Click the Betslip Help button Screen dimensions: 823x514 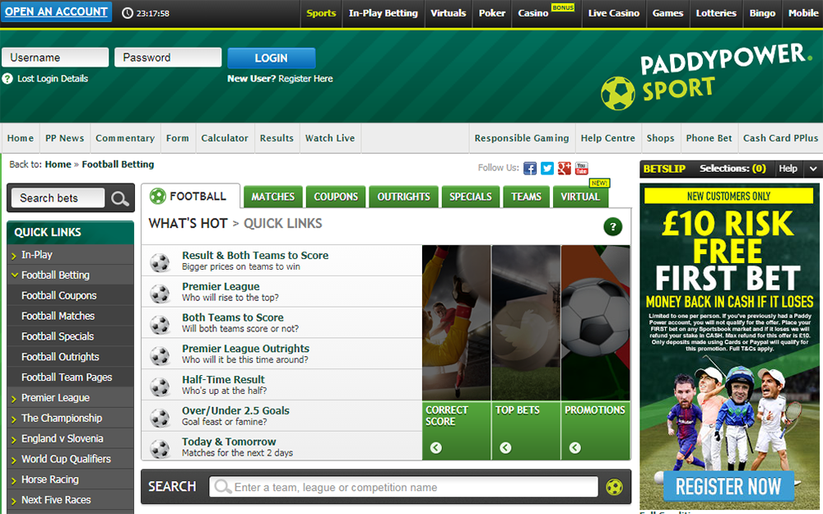point(788,169)
